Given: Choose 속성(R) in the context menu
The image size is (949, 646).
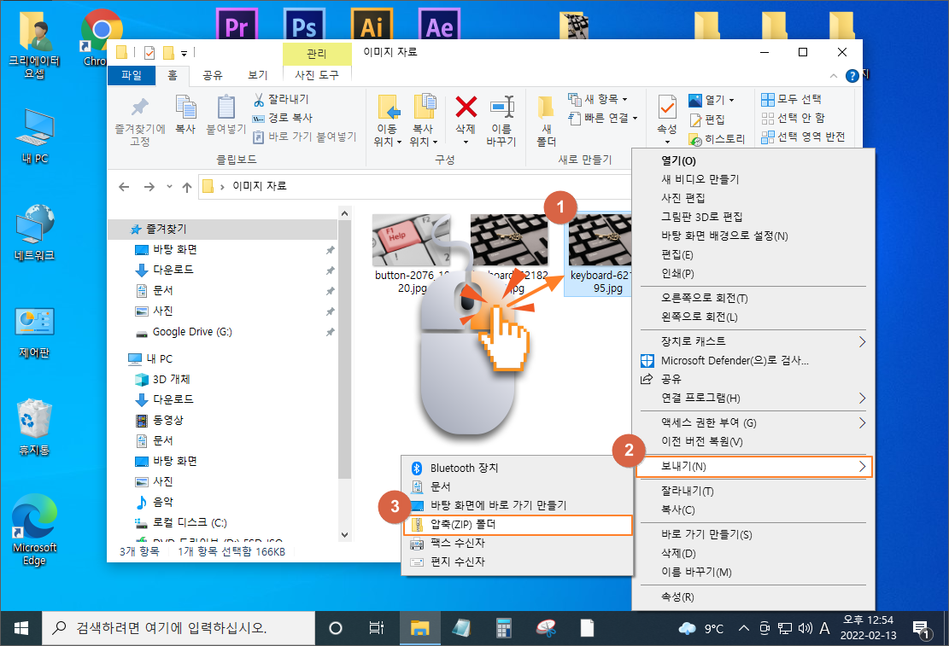Looking at the screenshot, I should [x=753, y=597].
